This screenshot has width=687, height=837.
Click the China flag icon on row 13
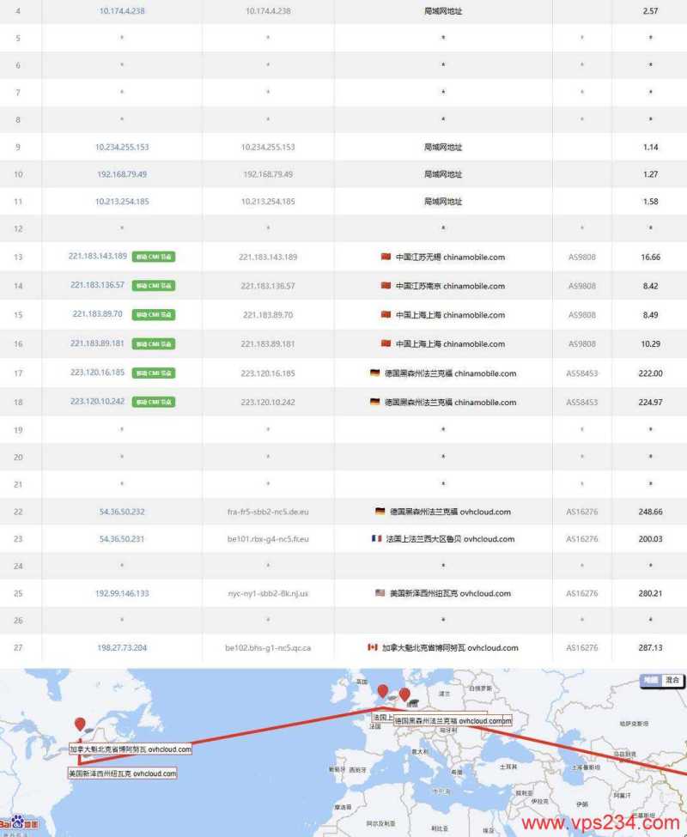coord(386,256)
